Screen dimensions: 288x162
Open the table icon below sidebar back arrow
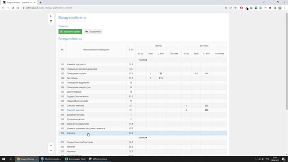[51, 22]
